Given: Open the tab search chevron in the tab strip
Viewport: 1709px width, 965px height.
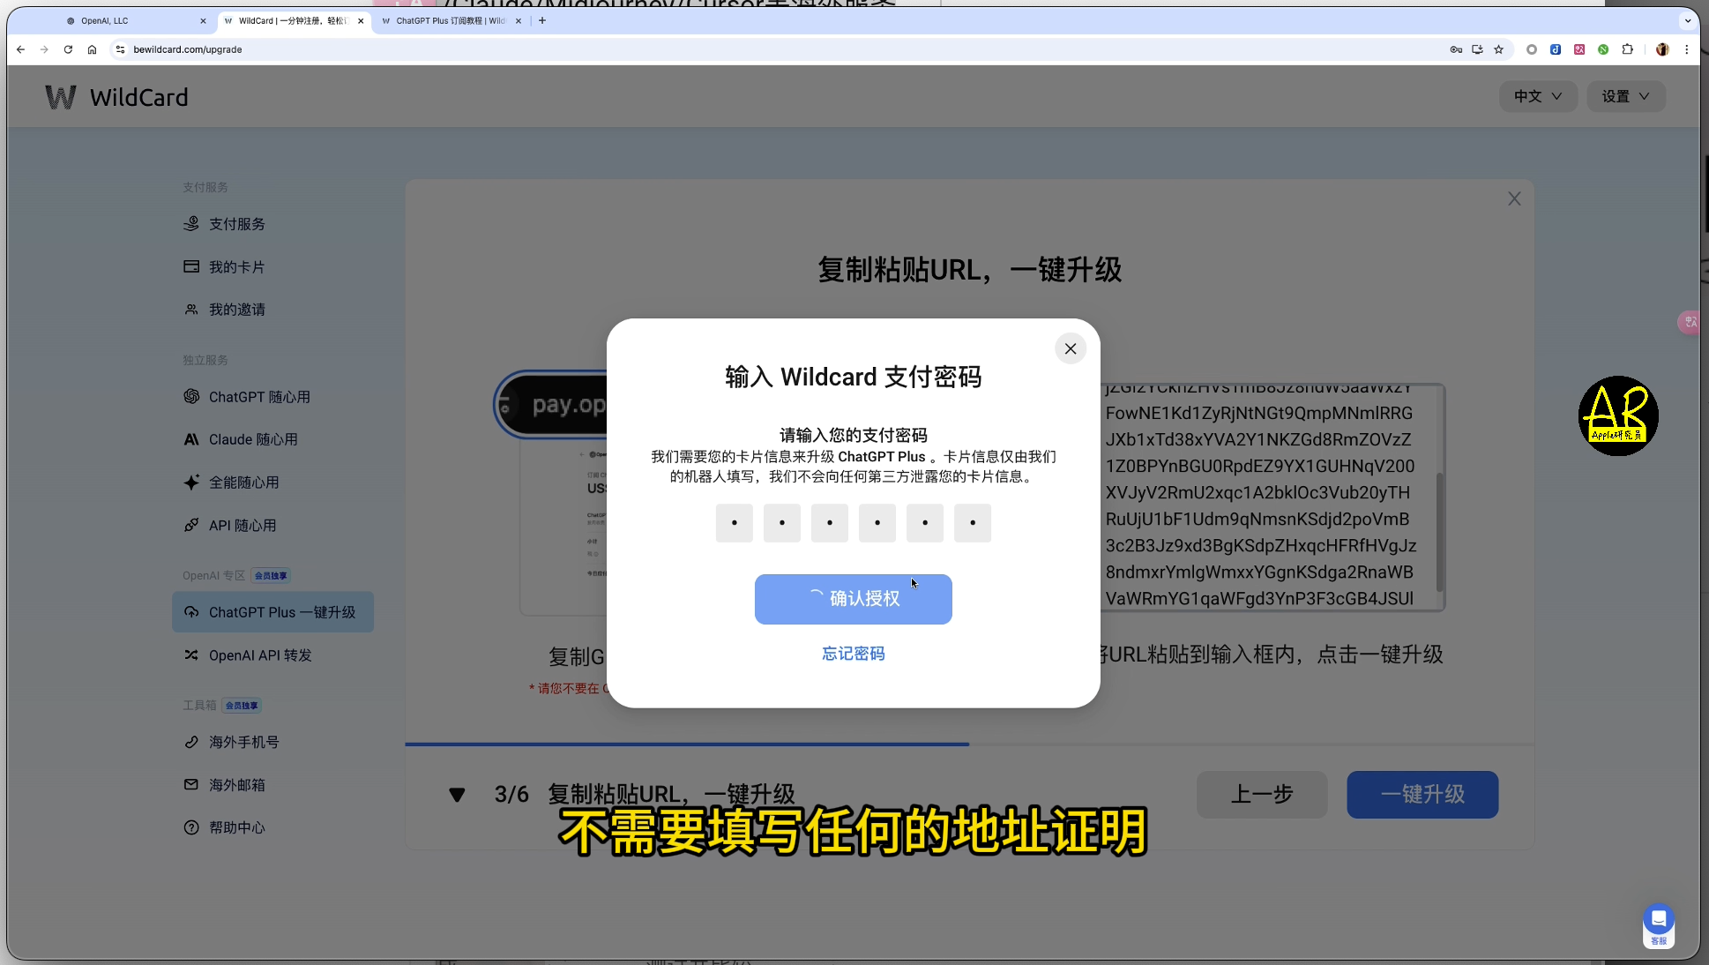Looking at the screenshot, I should (1687, 20).
